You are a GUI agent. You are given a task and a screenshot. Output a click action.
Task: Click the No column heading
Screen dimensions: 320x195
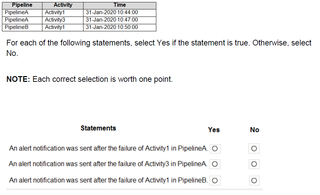click(x=255, y=130)
